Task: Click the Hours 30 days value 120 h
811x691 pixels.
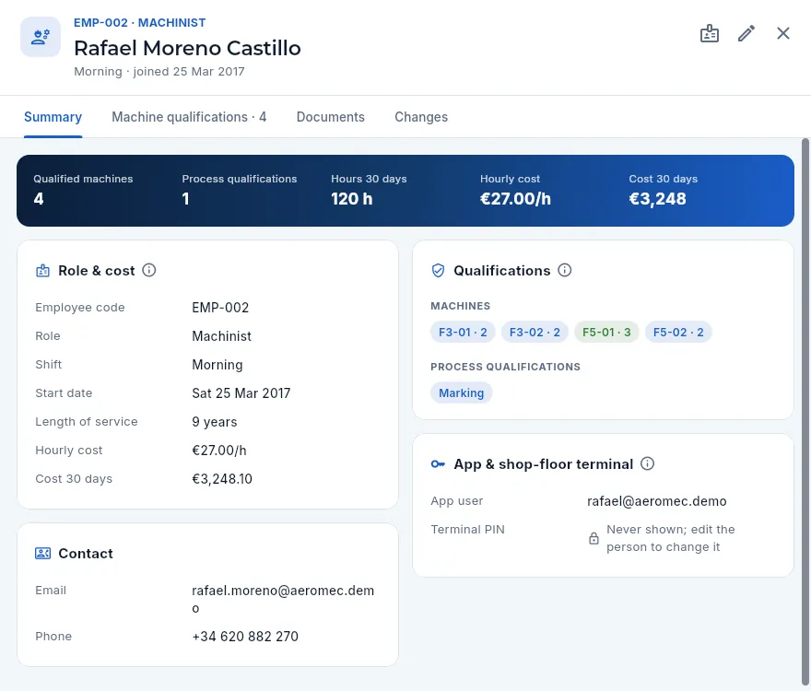Action: click(352, 199)
